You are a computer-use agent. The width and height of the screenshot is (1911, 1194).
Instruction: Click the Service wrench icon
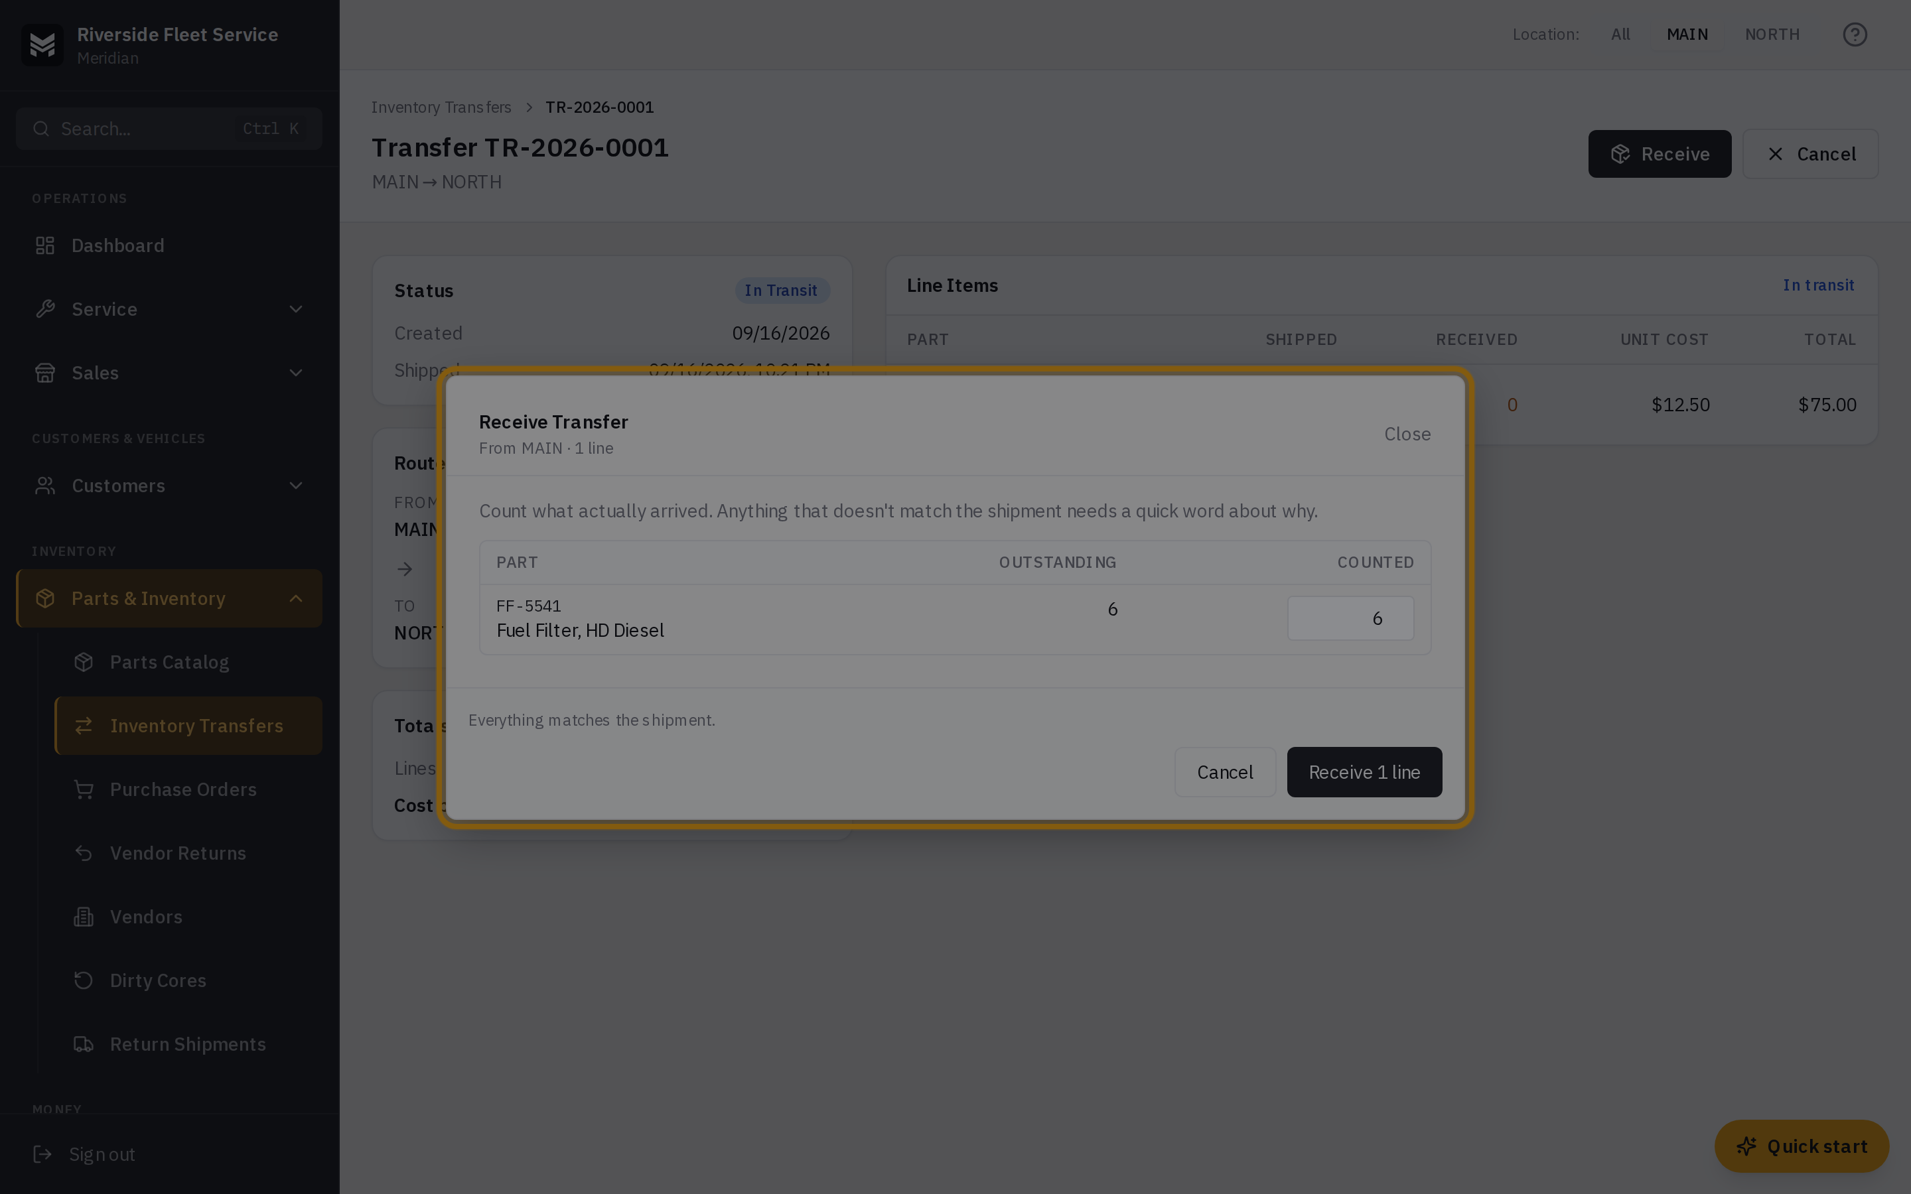(45, 308)
